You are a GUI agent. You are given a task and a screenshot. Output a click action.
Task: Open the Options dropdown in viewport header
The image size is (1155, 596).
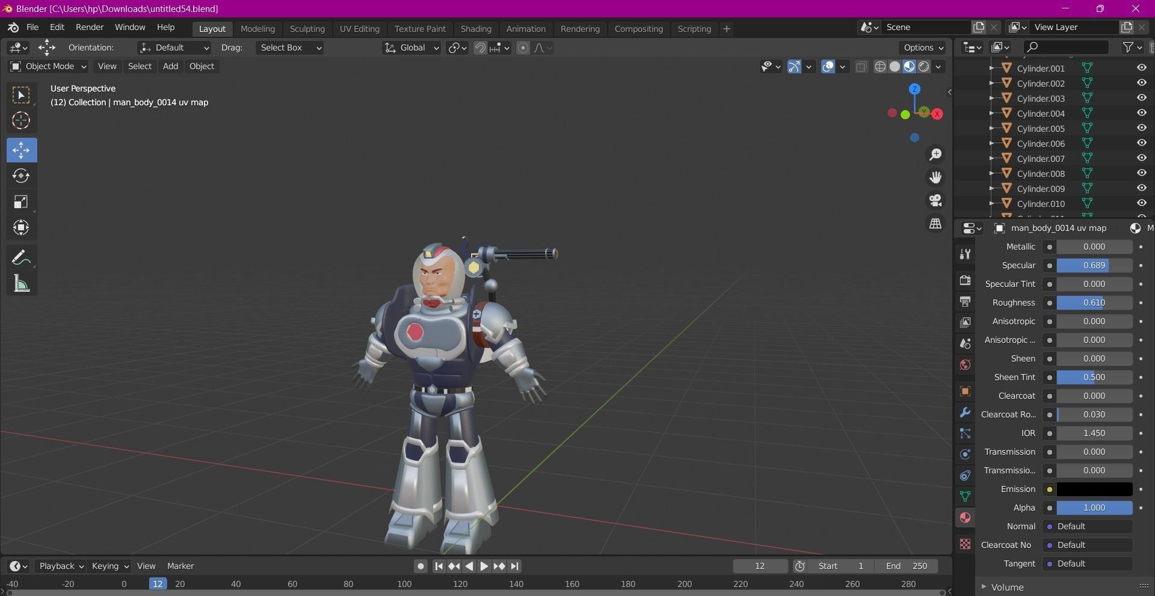[x=923, y=48]
